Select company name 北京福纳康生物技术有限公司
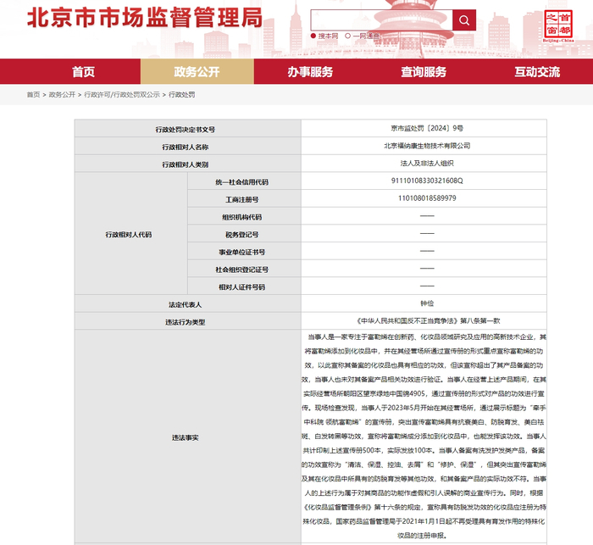Image resolution: width=593 pixels, height=545 pixels. tap(427, 146)
